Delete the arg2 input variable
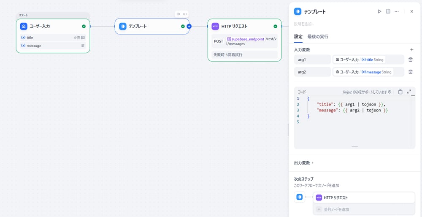The image size is (422, 217). coord(411,72)
